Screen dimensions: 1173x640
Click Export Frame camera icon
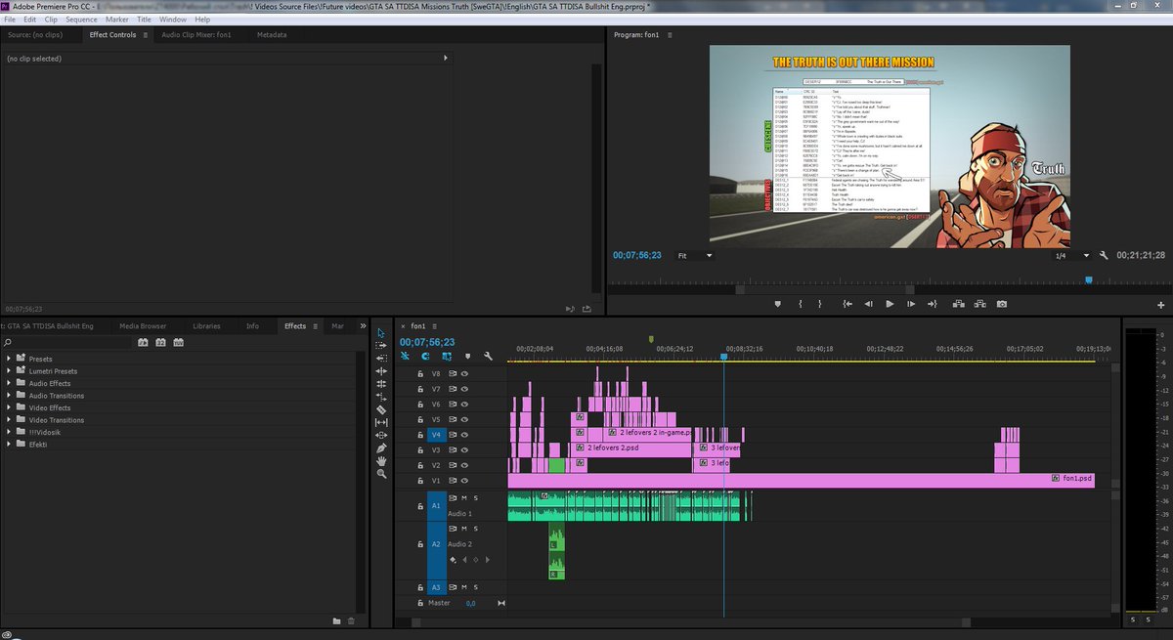1002,304
